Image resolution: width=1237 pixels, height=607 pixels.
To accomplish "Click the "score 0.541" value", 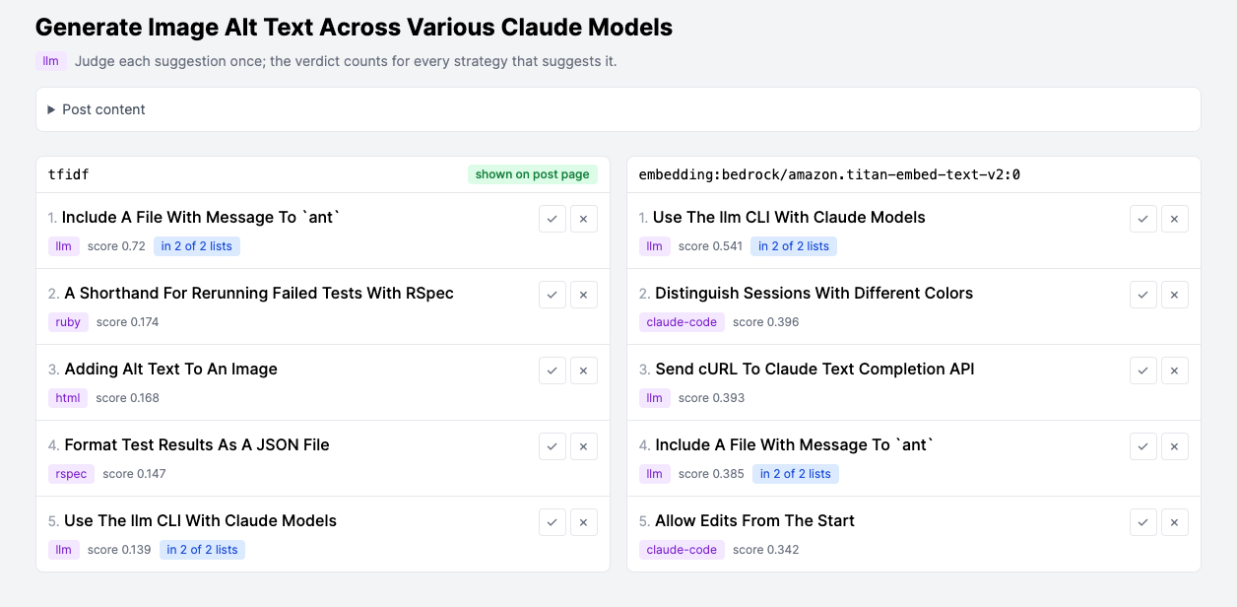I will 711,246.
